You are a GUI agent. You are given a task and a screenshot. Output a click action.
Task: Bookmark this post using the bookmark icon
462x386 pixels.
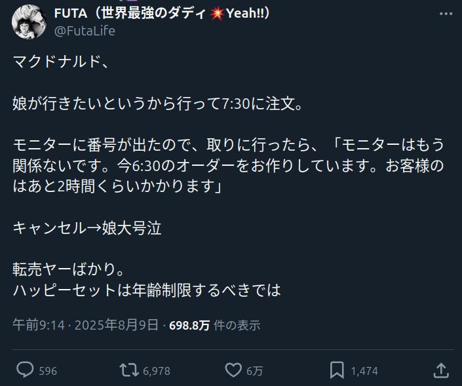tap(337, 370)
